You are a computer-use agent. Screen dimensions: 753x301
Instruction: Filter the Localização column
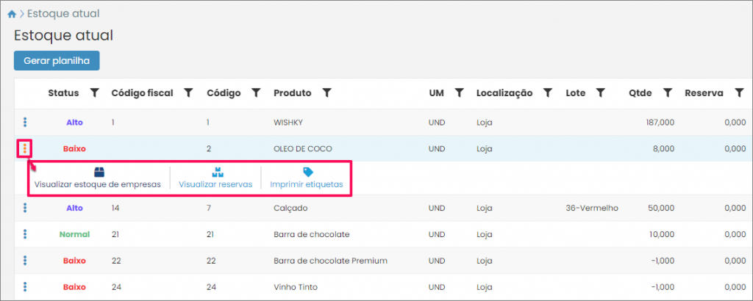pos(547,93)
